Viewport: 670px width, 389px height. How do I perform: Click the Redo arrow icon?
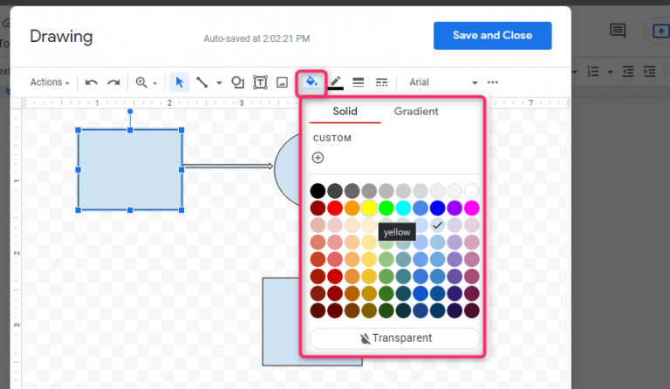(113, 82)
